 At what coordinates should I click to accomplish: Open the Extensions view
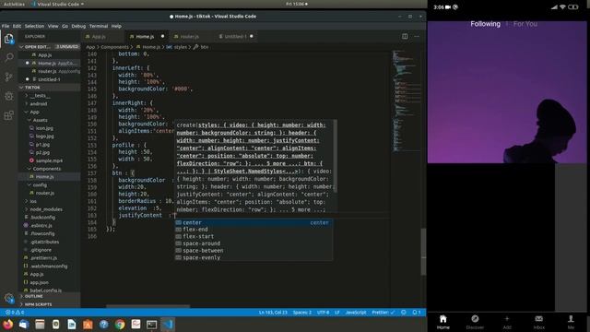(8, 115)
